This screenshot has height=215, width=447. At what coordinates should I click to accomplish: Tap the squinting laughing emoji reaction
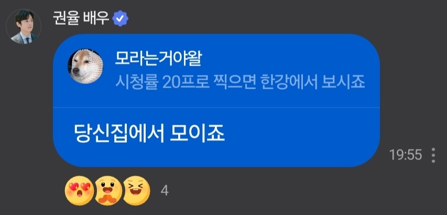click(137, 190)
